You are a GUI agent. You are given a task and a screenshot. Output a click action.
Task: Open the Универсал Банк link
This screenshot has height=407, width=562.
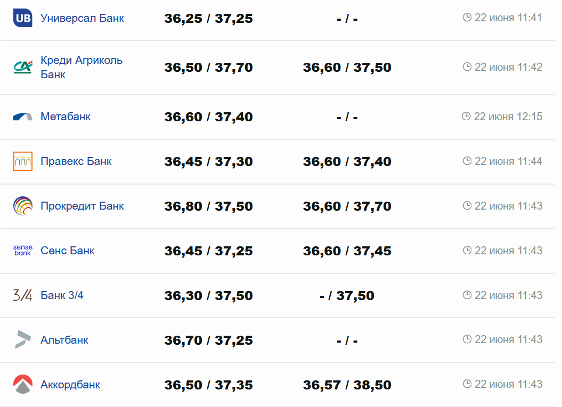(82, 18)
